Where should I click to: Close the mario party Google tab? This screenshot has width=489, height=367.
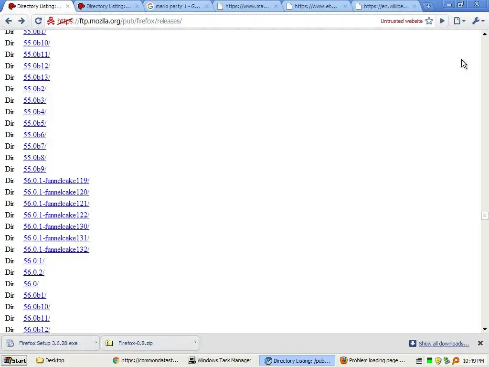(206, 6)
